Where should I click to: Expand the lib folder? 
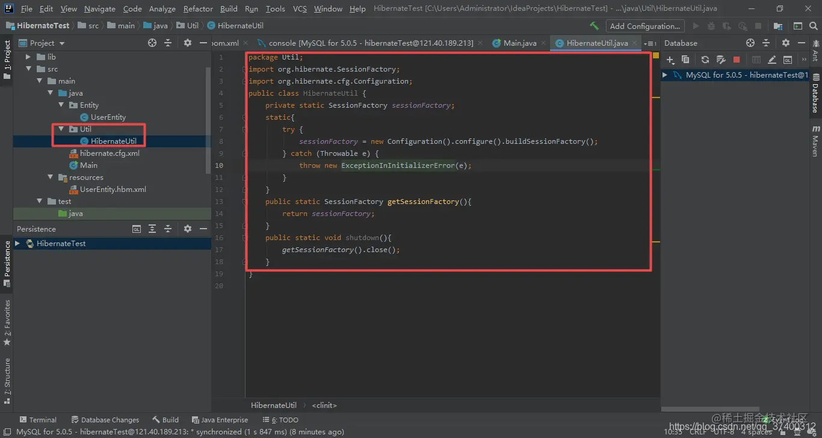click(x=28, y=57)
